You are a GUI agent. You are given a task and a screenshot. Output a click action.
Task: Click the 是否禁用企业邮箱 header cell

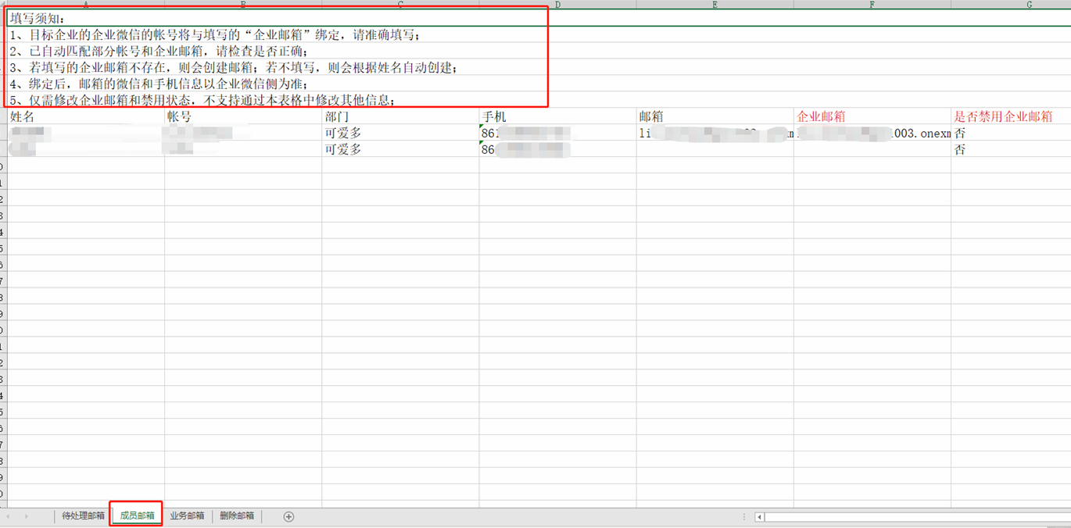[x=1010, y=116]
